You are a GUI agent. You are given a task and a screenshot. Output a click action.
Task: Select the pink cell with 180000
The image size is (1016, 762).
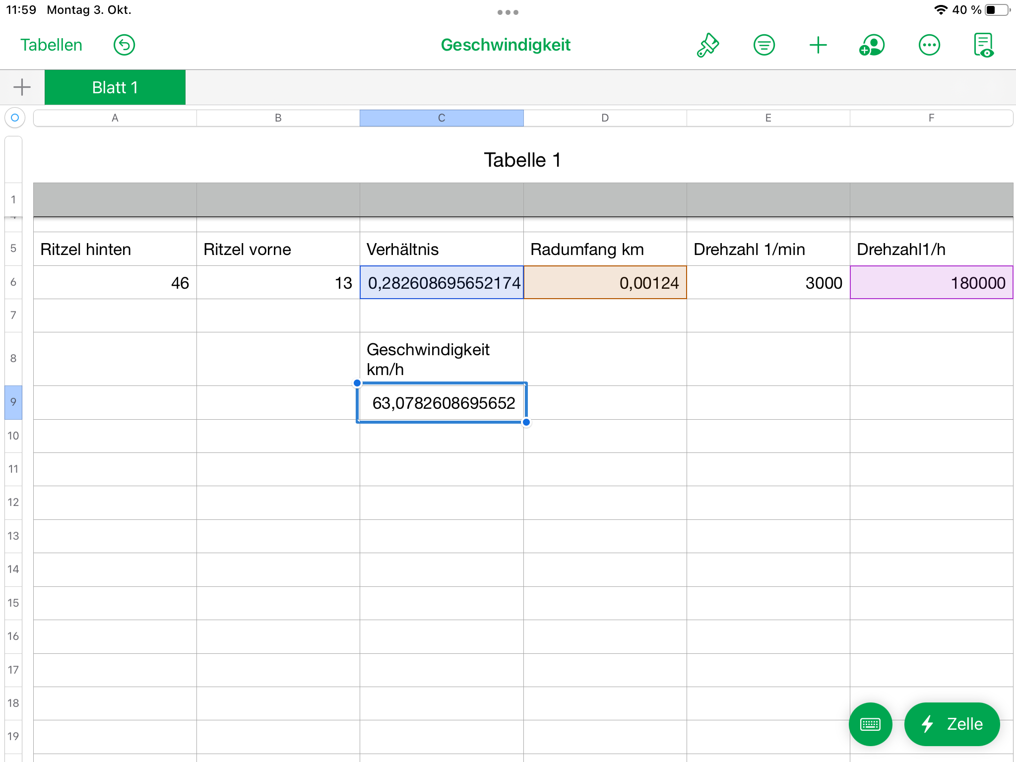click(931, 283)
